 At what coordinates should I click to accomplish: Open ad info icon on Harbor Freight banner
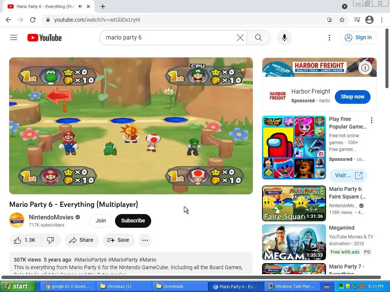(x=365, y=68)
